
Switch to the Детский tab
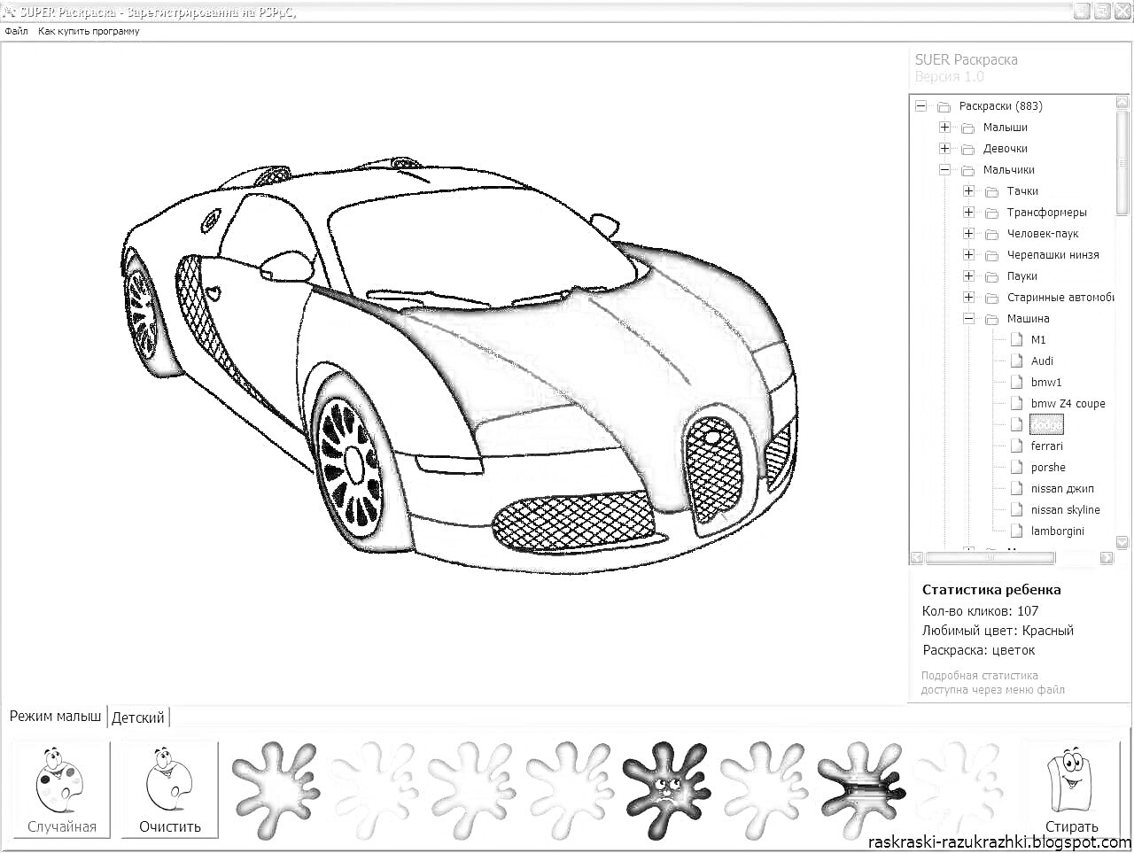coord(137,717)
